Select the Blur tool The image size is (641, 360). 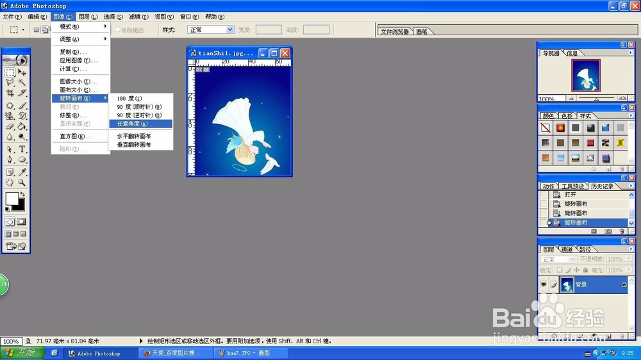coord(10,136)
